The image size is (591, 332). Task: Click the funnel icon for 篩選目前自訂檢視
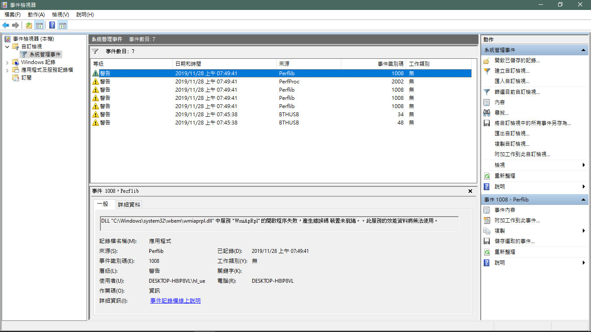pyautogui.click(x=487, y=92)
